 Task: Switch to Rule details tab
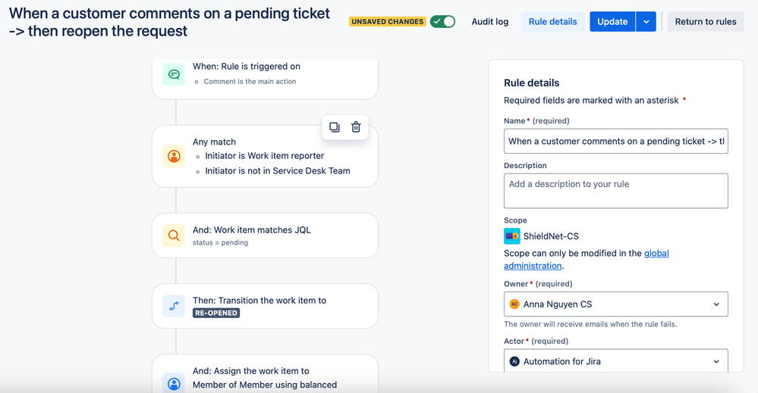pos(552,22)
